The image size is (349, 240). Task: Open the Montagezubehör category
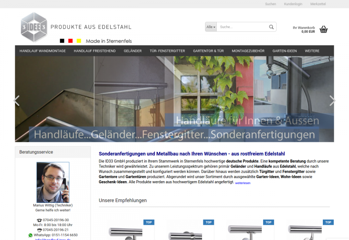click(x=248, y=51)
